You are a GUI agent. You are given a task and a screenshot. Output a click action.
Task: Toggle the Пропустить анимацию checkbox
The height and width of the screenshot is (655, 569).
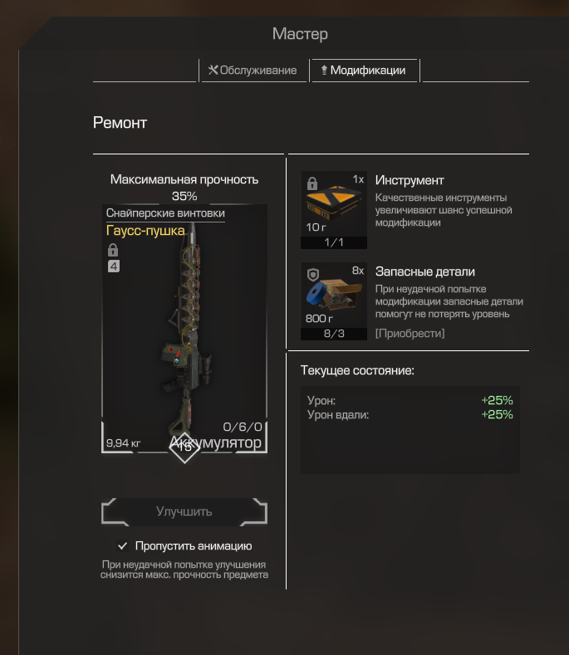pos(122,545)
